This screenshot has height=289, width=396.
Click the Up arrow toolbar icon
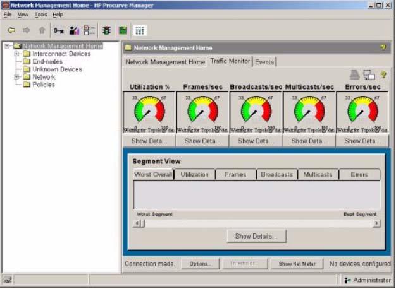(x=42, y=30)
